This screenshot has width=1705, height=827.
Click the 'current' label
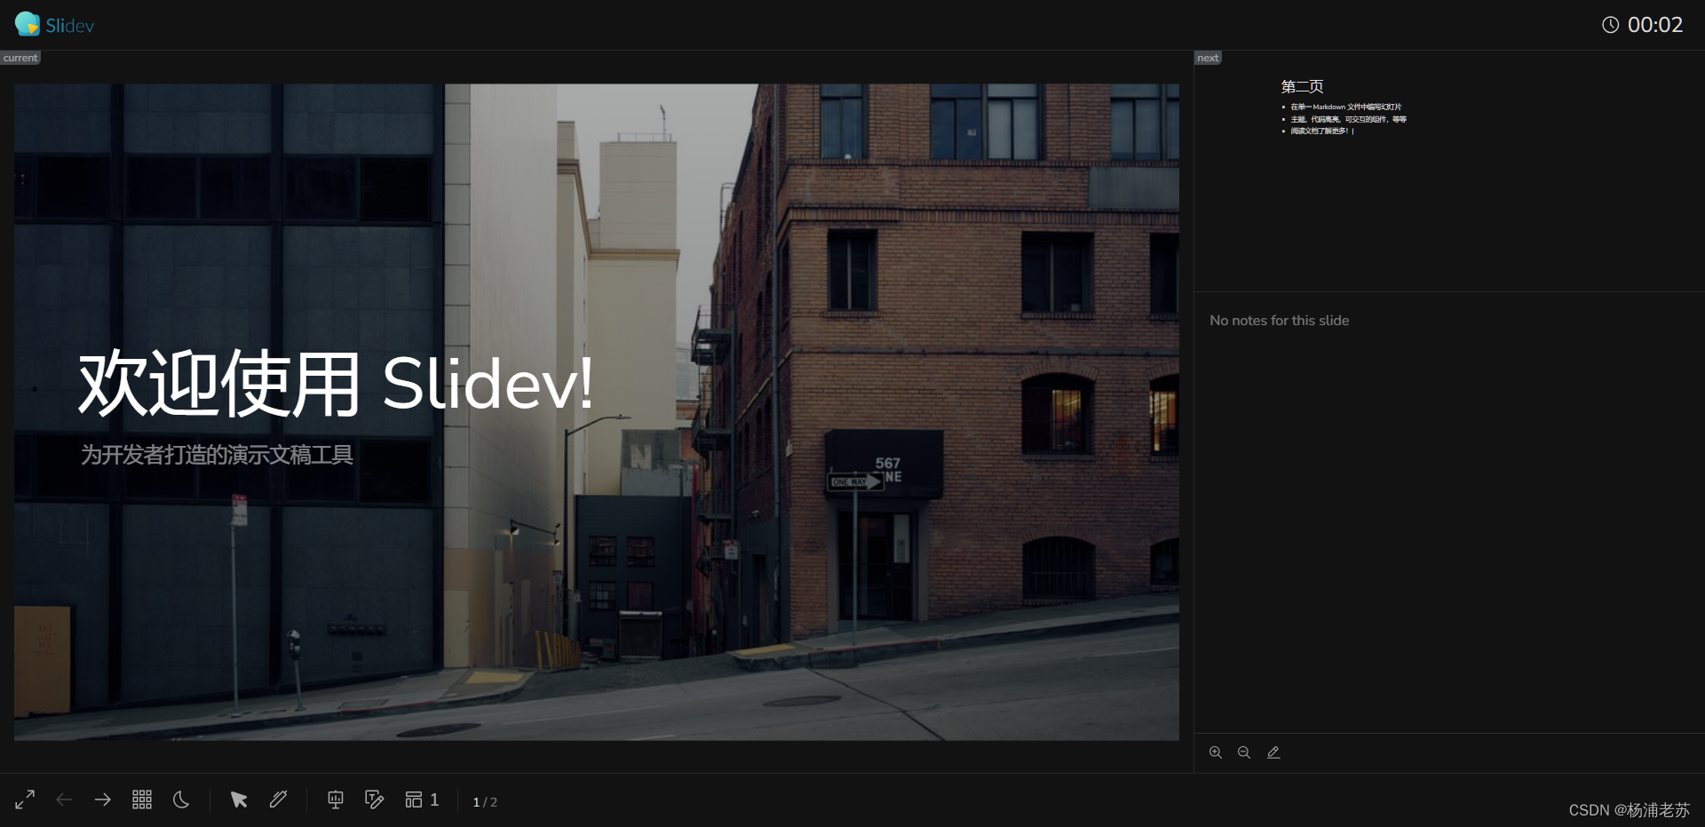pos(20,58)
